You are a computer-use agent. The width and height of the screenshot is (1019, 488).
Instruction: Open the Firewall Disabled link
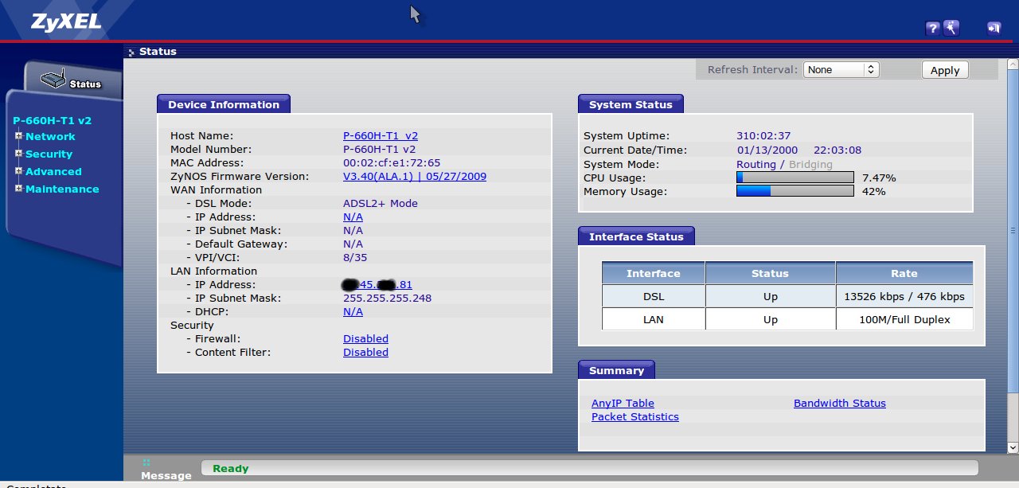tap(365, 339)
